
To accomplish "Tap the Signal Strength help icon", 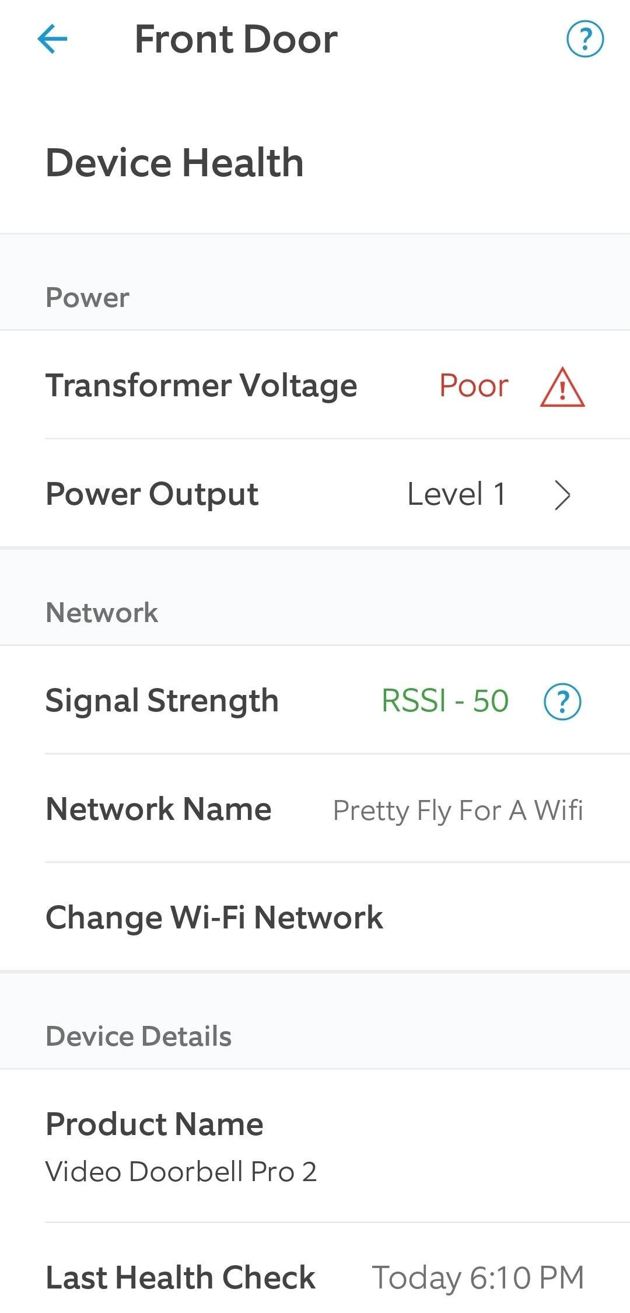I will click(x=562, y=701).
